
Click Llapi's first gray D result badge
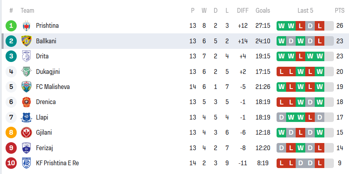pos(282,117)
